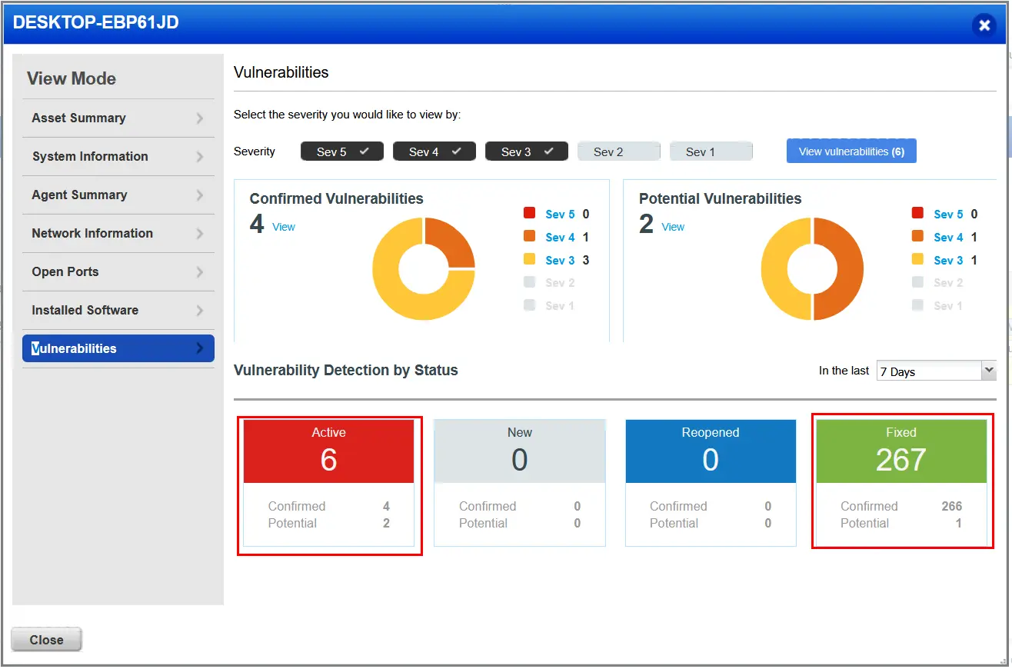Open the System Information view
The height and width of the screenshot is (669, 1012).
pyautogui.click(x=118, y=157)
